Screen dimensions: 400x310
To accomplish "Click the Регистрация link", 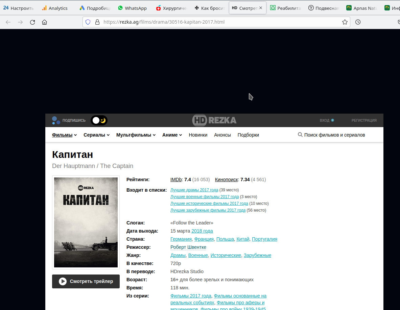I will 364,120.
